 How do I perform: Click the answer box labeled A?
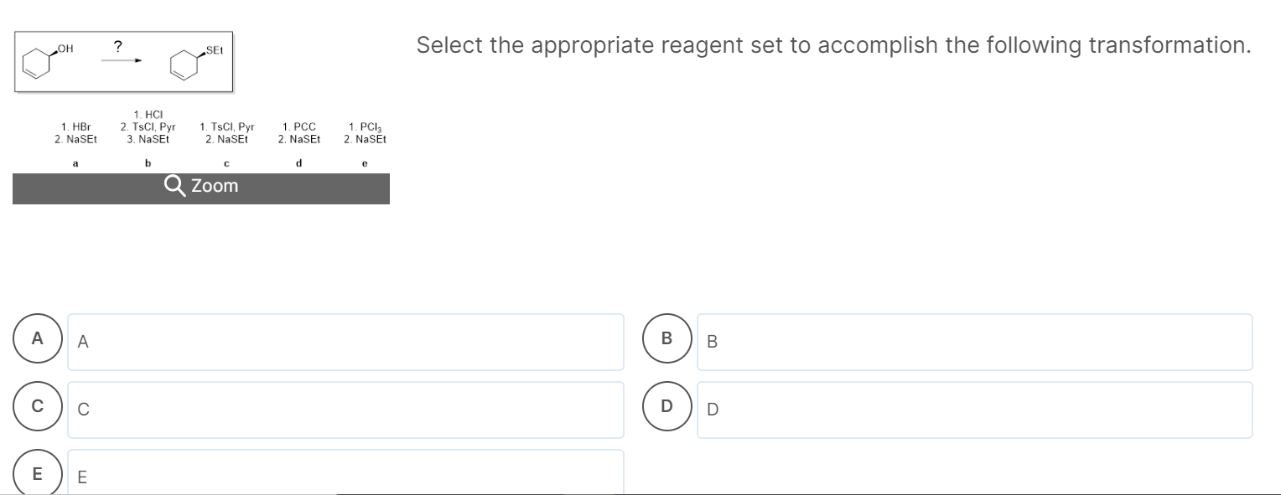[x=345, y=342]
